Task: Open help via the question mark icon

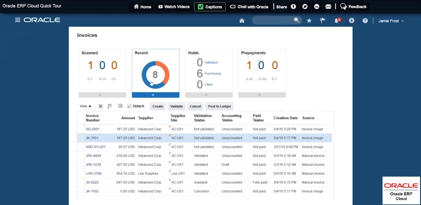Action: (365, 20)
